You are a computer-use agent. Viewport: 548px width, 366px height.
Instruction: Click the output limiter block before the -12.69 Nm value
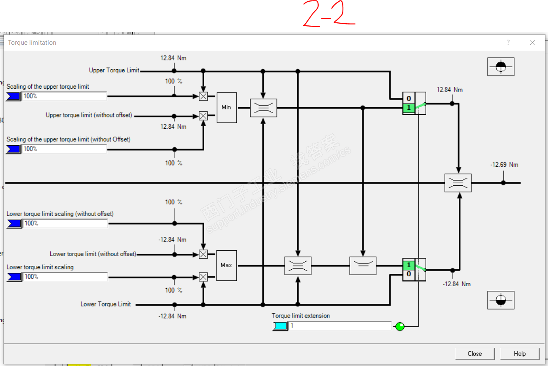pos(458,183)
